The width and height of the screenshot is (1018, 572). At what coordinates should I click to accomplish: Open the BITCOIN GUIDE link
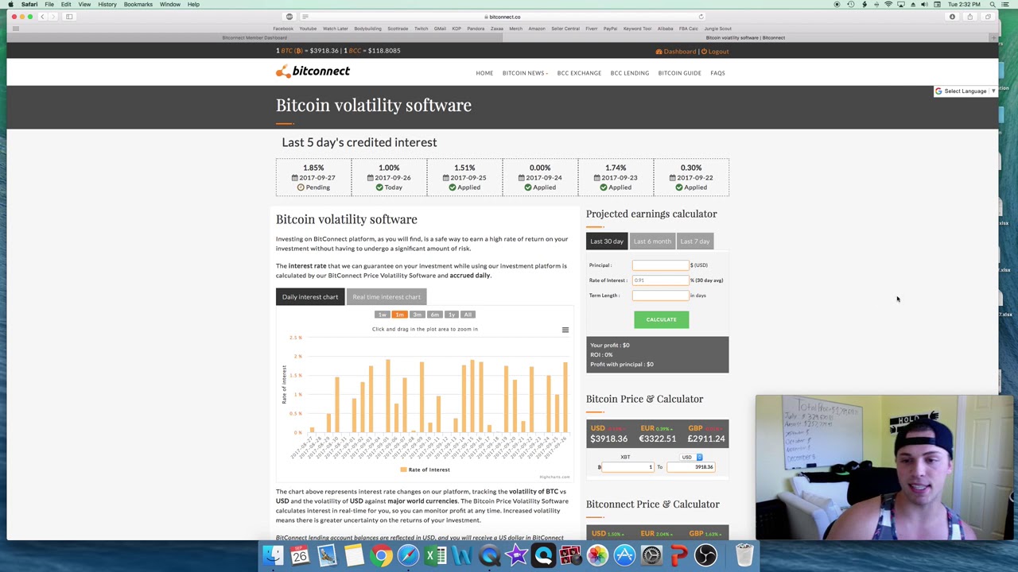point(679,73)
